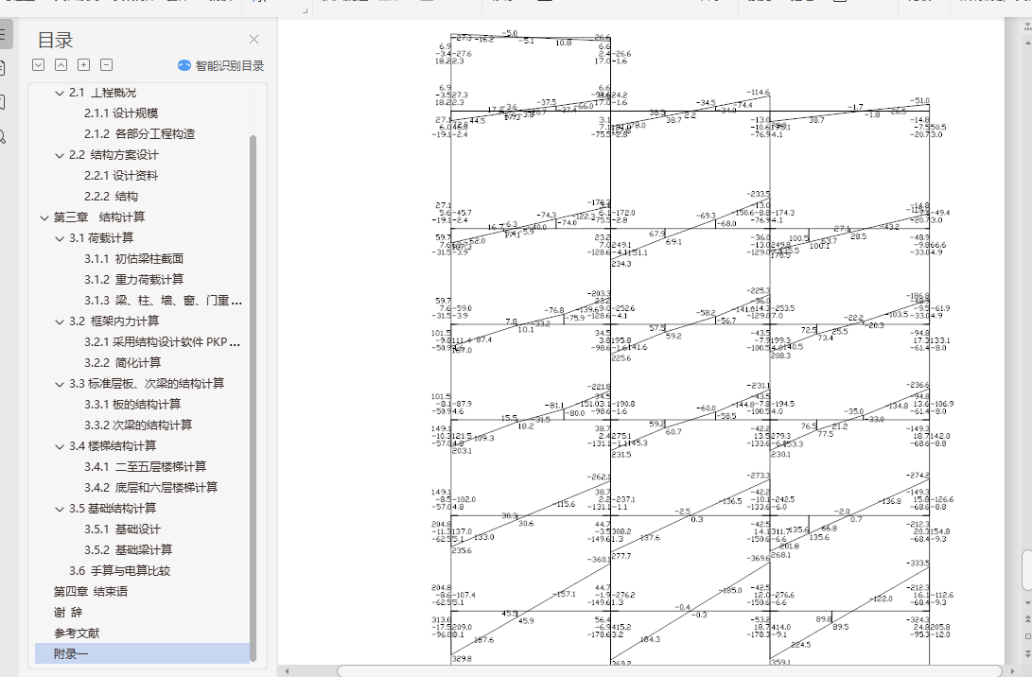
Task: Click the demote heading level down-arrow icon
Action: pyautogui.click(x=38, y=64)
